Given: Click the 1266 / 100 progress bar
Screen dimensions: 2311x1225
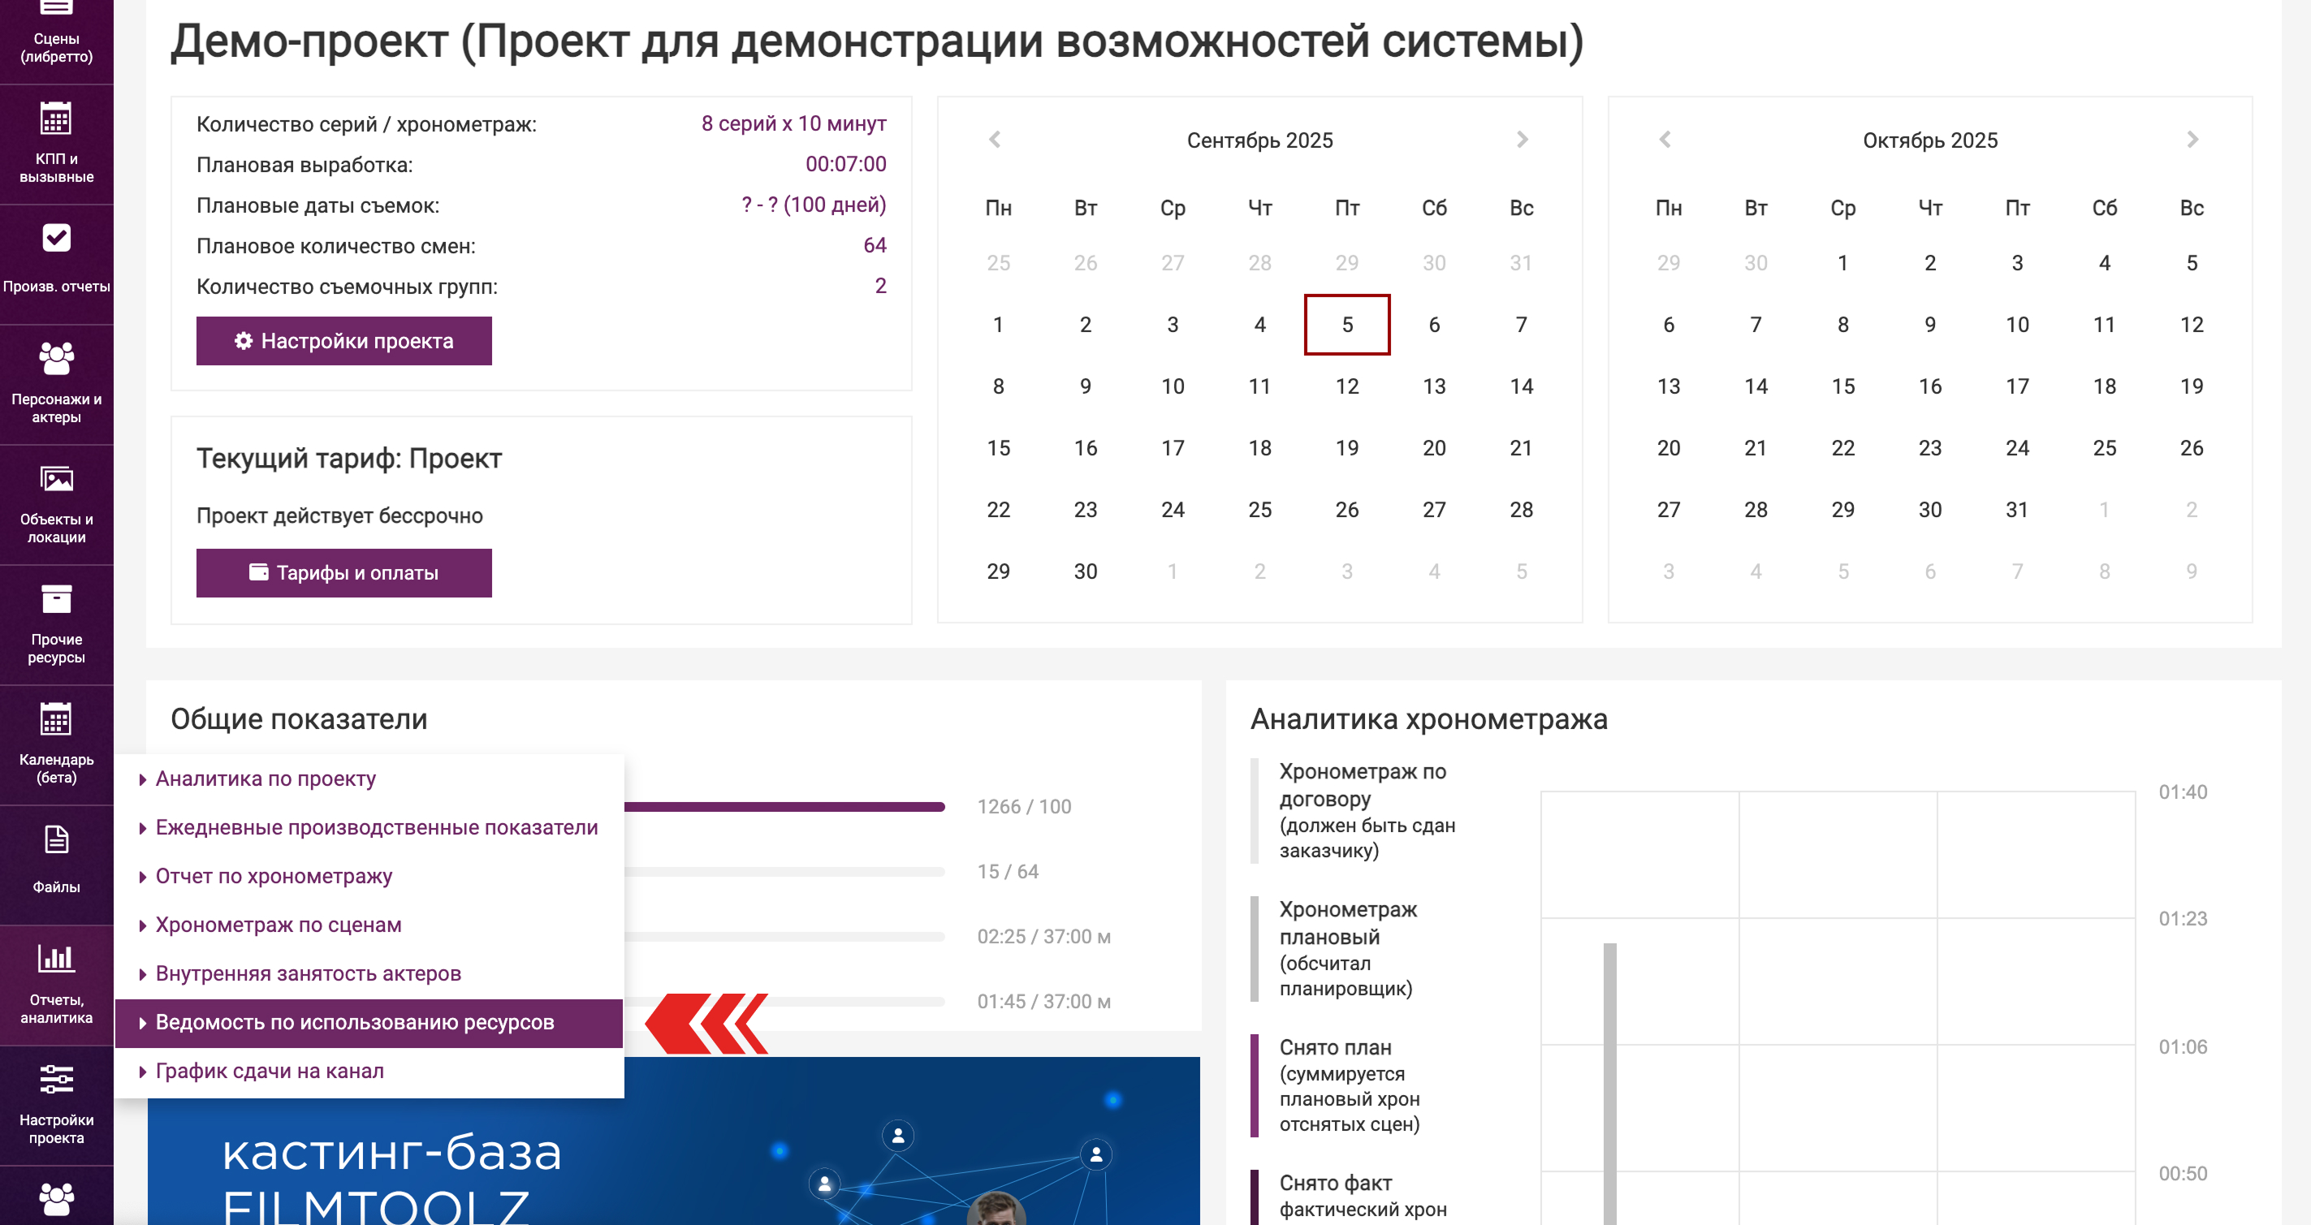Looking at the screenshot, I should click(x=784, y=807).
